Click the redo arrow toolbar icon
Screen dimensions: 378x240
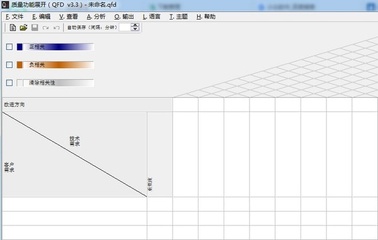point(45,28)
